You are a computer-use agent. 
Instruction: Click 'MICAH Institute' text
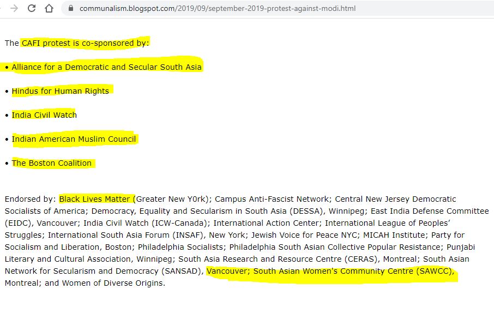coord(394,235)
